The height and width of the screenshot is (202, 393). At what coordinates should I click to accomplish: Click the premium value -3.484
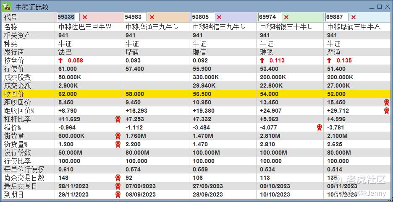click(202, 128)
